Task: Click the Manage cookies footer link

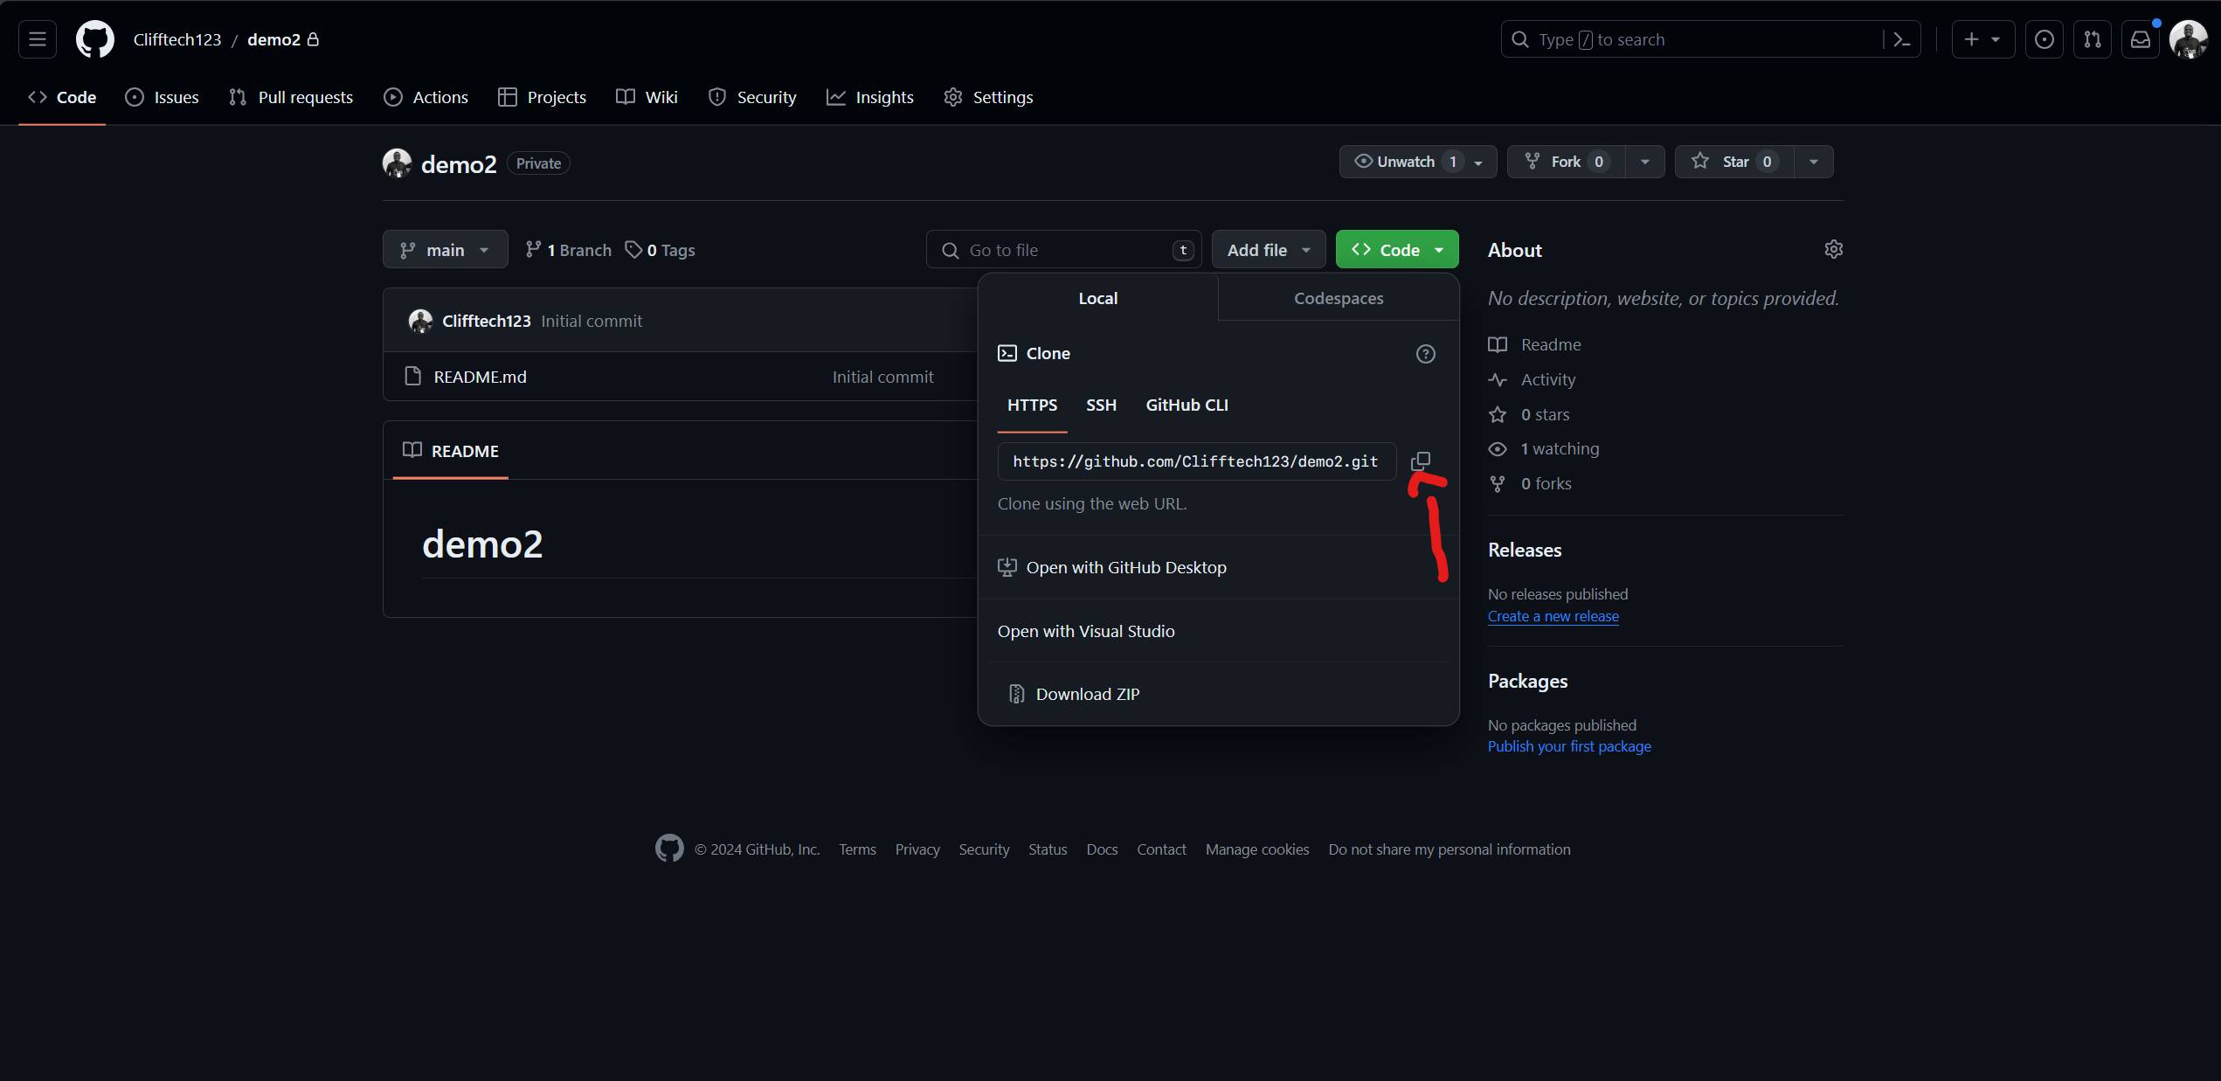Action: (x=1257, y=849)
